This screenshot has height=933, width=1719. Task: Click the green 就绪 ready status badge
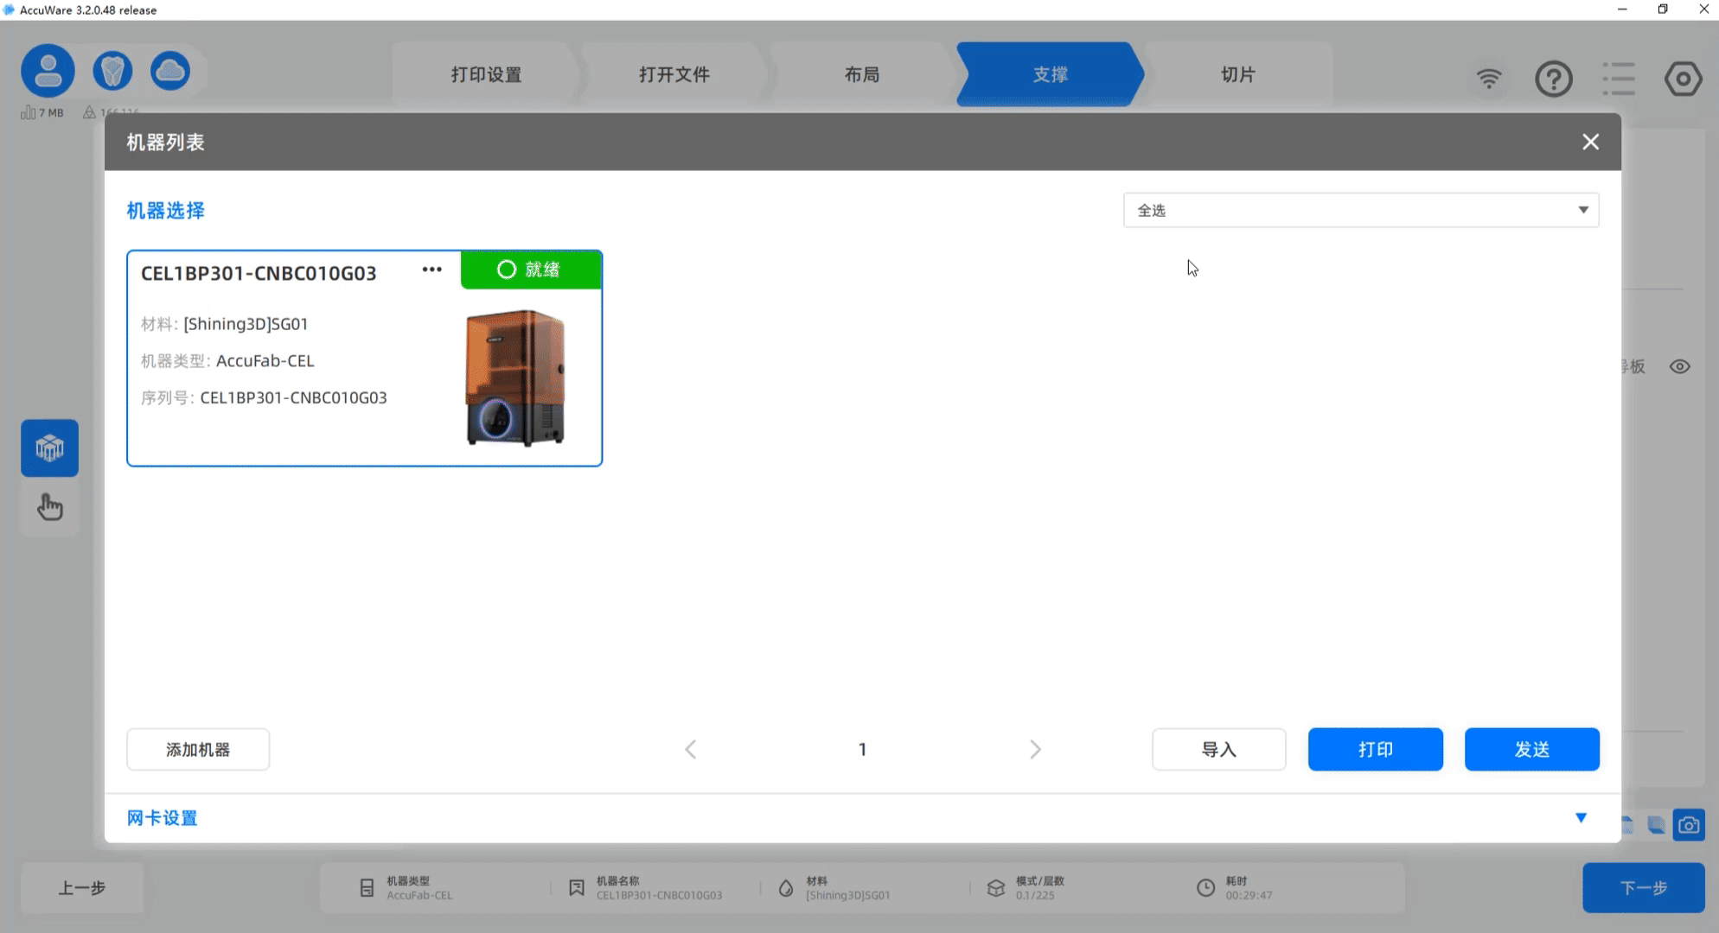coord(530,270)
